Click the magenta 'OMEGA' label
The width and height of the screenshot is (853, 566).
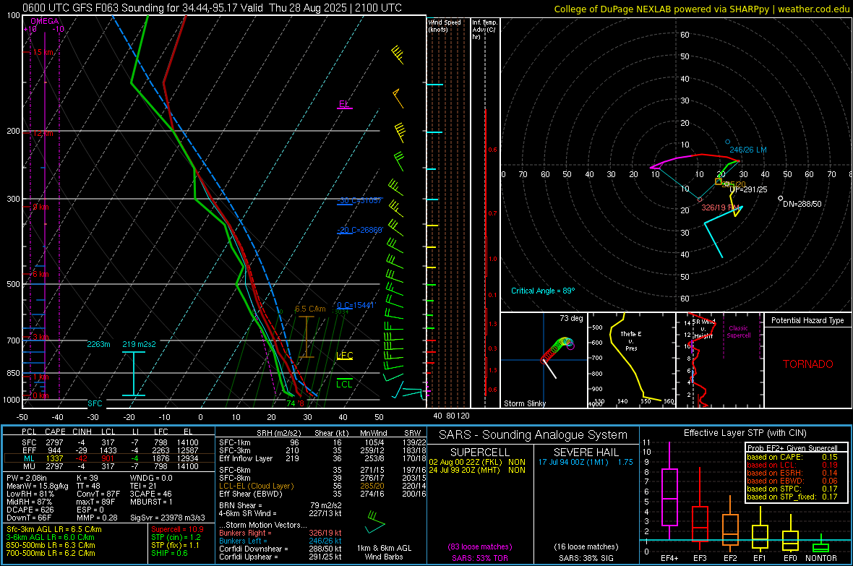(45, 21)
